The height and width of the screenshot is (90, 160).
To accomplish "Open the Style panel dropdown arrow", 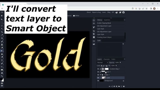I will [x=123, y=44].
